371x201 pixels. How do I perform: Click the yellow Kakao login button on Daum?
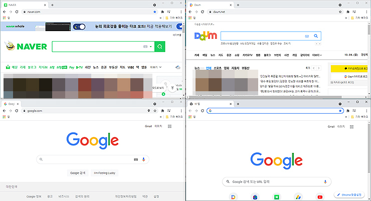pyautogui.click(x=349, y=69)
